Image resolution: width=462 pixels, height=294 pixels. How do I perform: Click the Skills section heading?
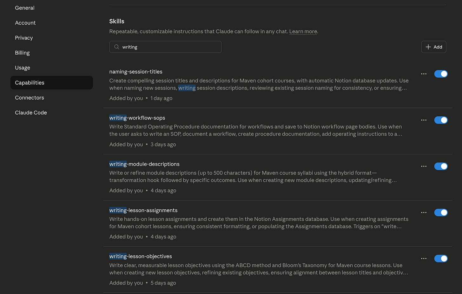click(117, 21)
